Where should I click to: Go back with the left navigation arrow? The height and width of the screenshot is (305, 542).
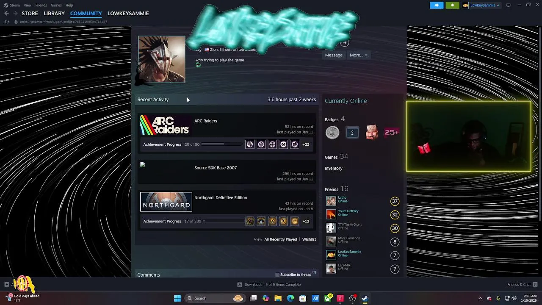coord(6,14)
